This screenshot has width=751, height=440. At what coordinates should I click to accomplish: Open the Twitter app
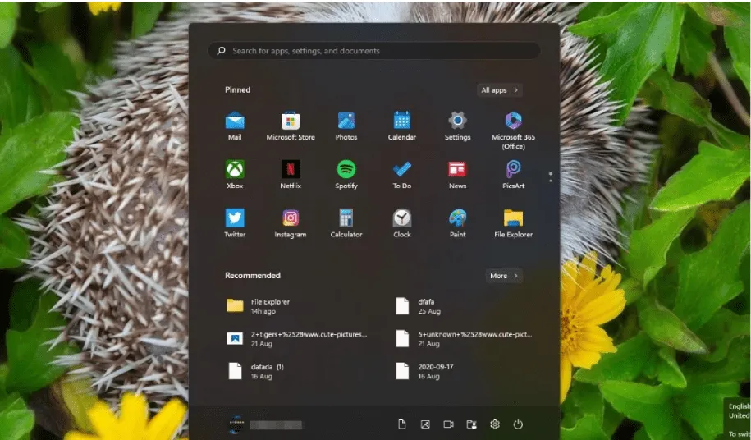click(235, 218)
